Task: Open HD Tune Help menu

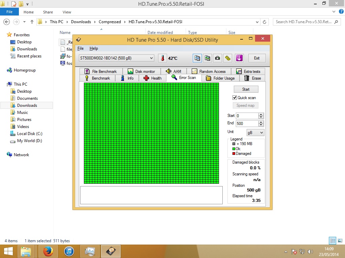Action: coord(94,48)
